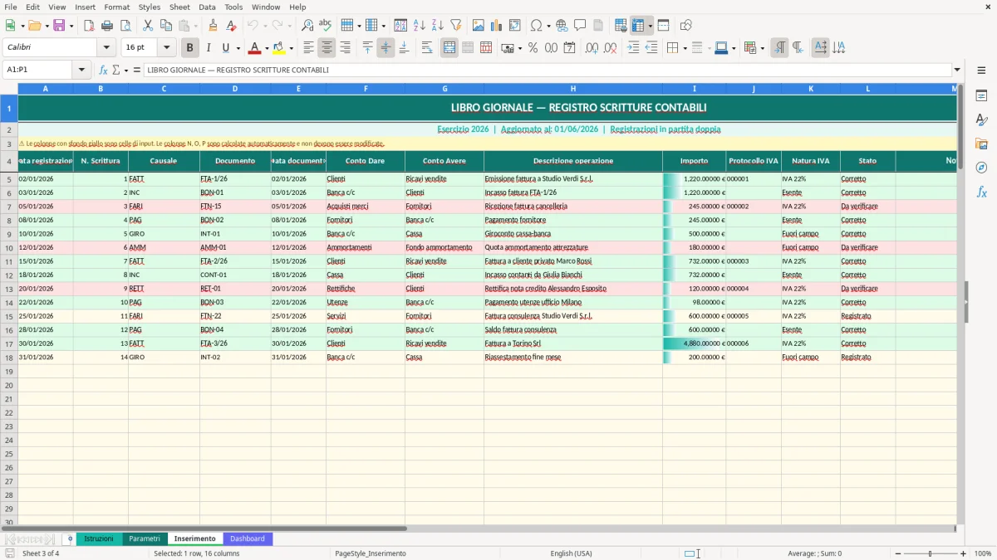Expand the formula bar
997x560 pixels.
958,70
